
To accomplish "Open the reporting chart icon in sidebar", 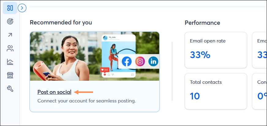I will pyautogui.click(x=10, y=62).
